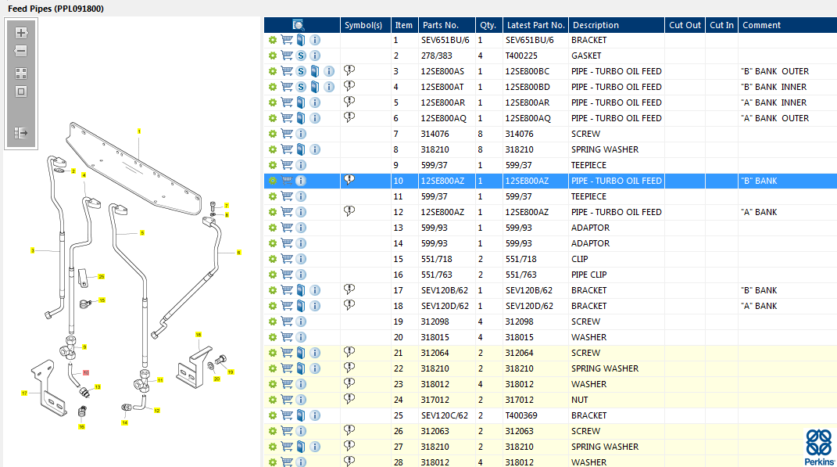Click the book icon for item 8 spring washer

301,149
